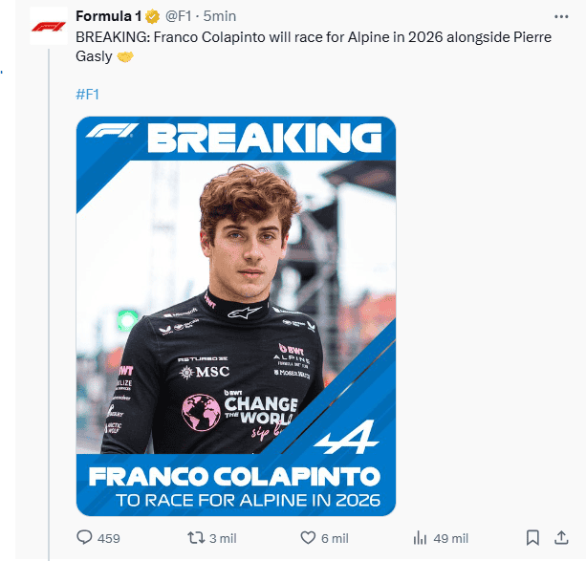Open the 5min timestamp link
586x561 pixels.
pos(220,16)
